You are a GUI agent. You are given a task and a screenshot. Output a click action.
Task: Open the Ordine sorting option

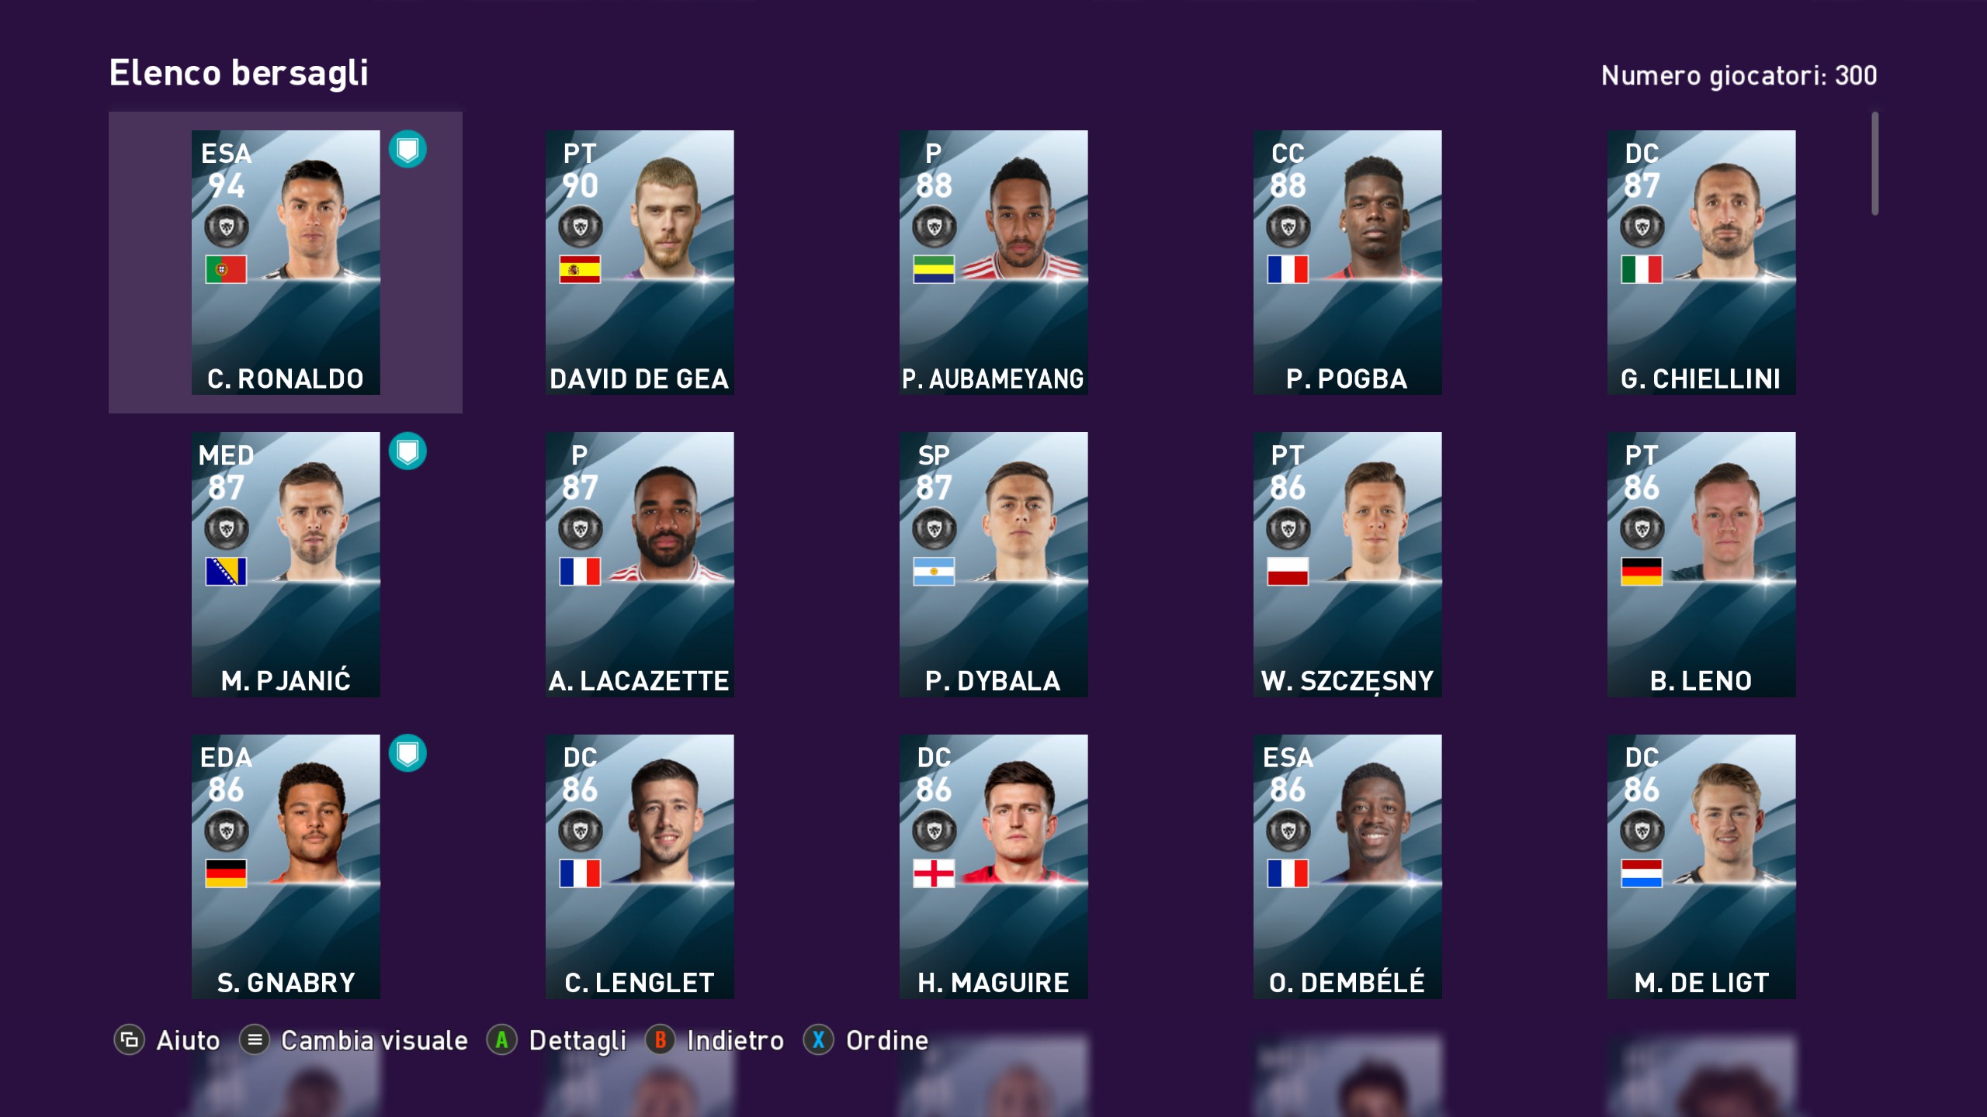pos(887,1040)
